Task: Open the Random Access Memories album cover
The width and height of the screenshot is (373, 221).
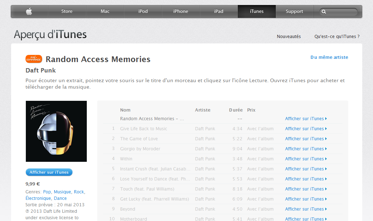Action: [56, 131]
